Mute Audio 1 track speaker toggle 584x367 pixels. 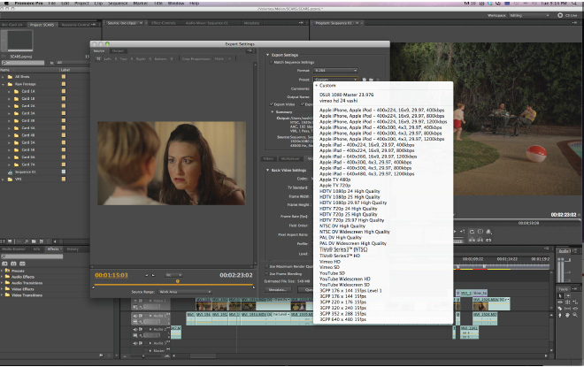135,316
